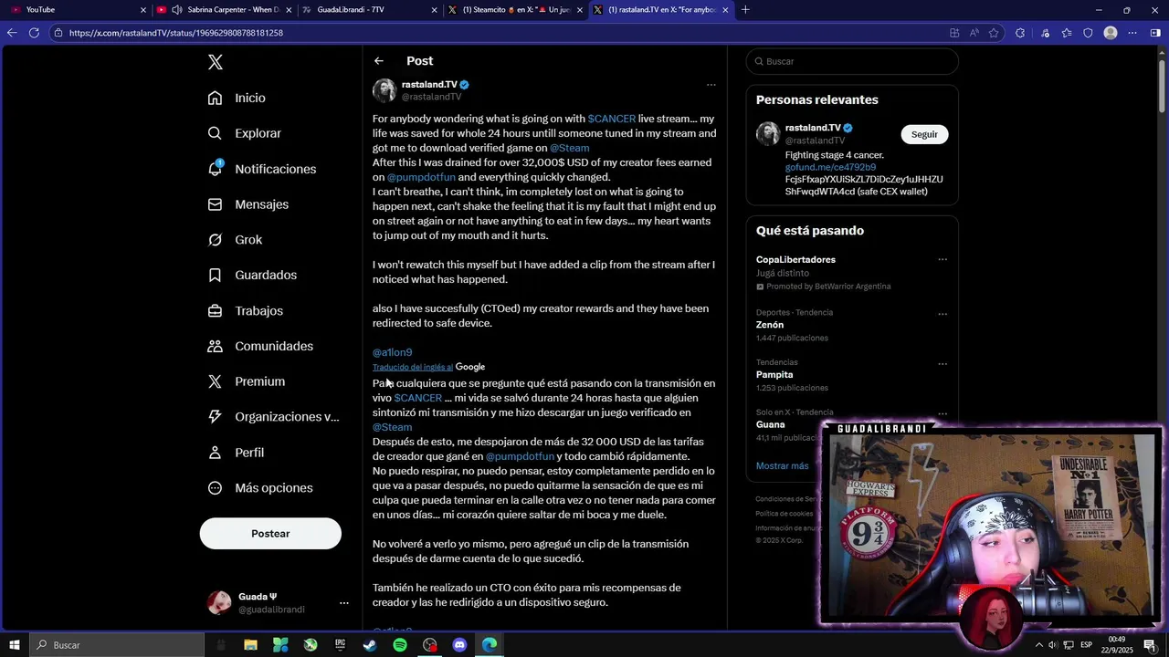Click the Trabajos briefcase icon
1169x657 pixels.
tap(215, 310)
